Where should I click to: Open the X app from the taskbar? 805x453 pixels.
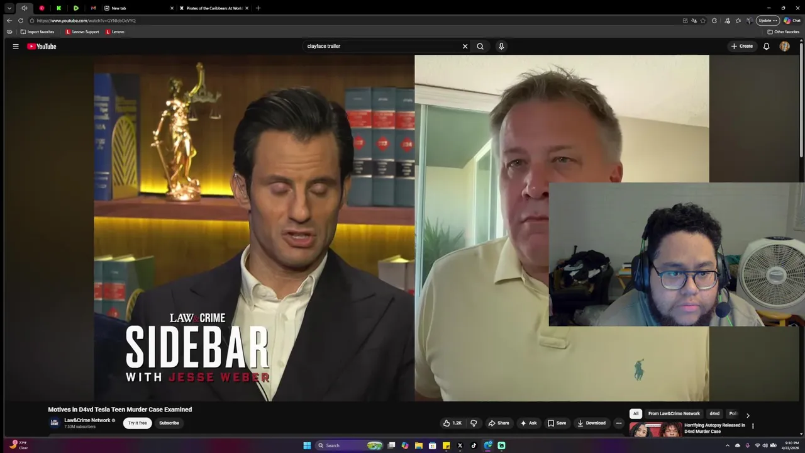pos(460,445)
